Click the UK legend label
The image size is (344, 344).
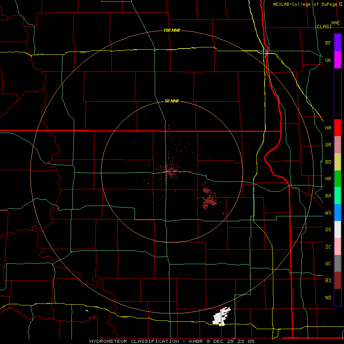pos(328,60)
